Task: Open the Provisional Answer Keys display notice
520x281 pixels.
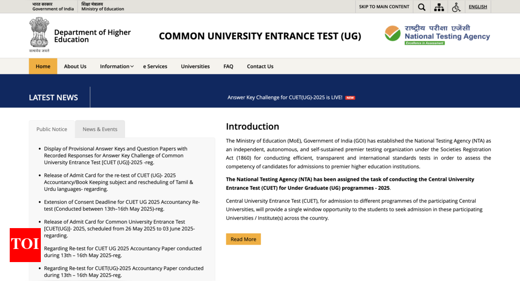Action: [x=116, y=156]
